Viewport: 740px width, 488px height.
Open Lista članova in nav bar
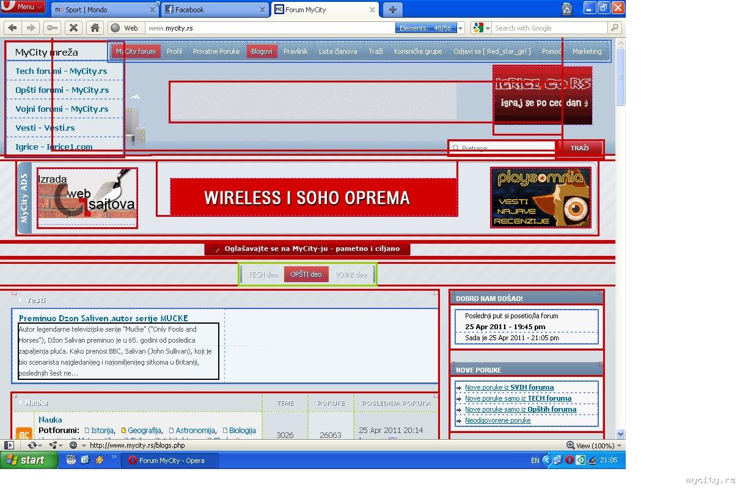click(338, 51)
